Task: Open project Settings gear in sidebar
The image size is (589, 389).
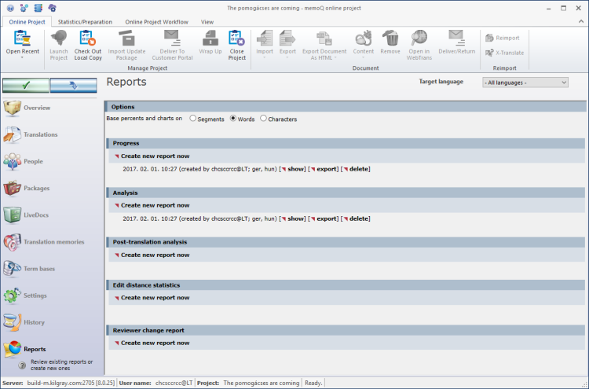Action: pos(13,296)
